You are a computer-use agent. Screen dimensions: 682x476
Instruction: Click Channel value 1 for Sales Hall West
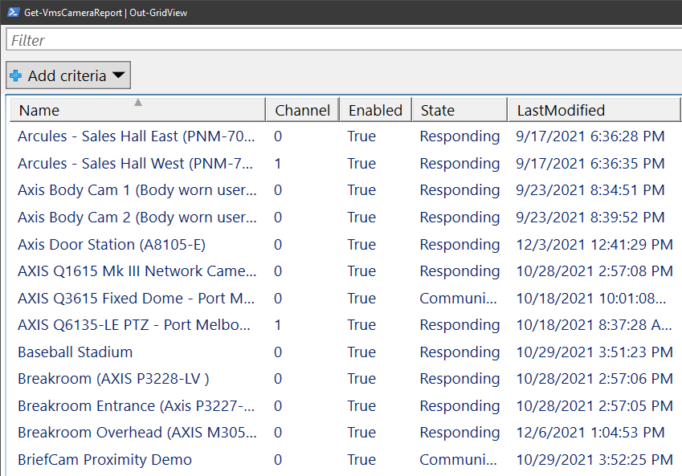pyautogui.click(x=277, y=164)
